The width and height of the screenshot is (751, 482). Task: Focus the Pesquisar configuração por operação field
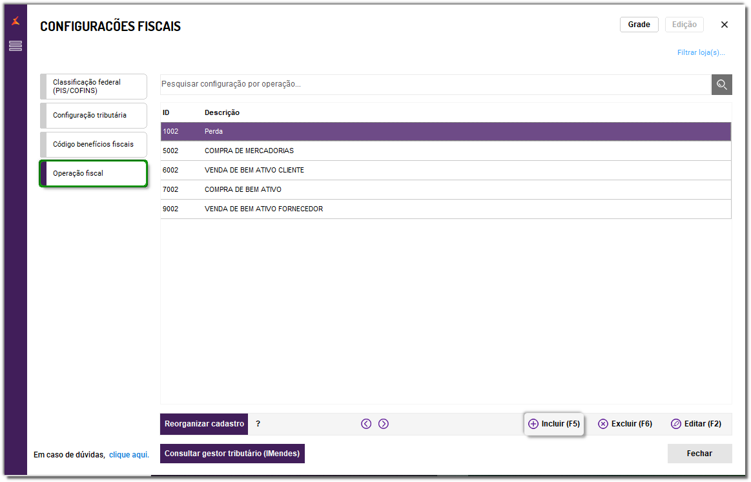pyautogui.click(x=435, y=85)
